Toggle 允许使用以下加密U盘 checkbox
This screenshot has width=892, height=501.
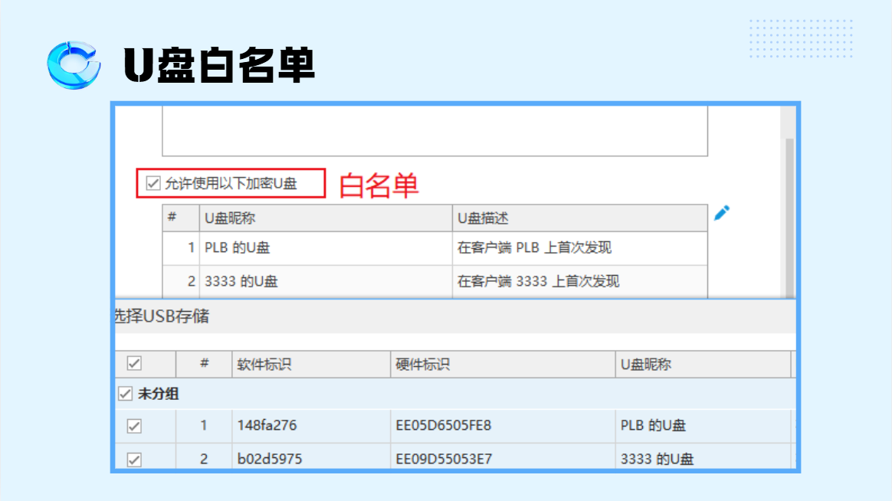click(x=153, y=183)
